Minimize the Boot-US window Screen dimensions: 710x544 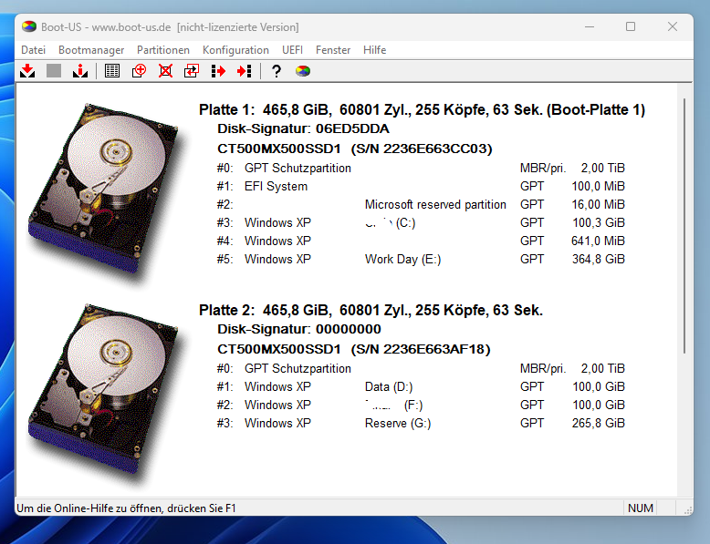590,27
